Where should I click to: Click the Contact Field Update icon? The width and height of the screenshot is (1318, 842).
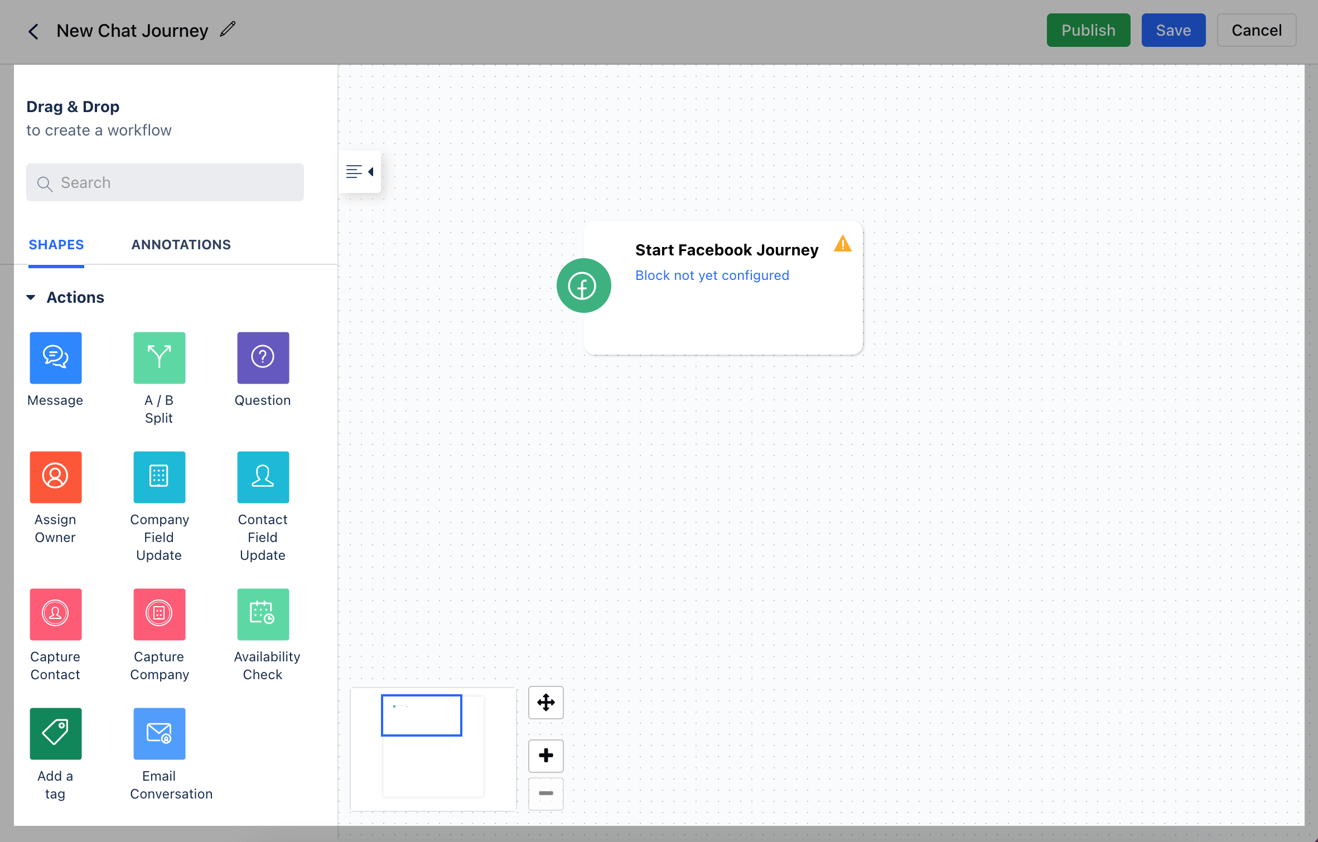(x=263, y=477)
